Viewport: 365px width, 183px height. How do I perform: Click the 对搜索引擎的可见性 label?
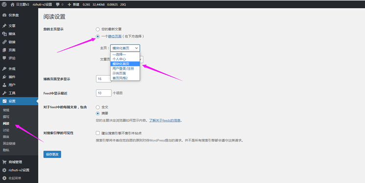pyautogui.click(x=58, y=133)
